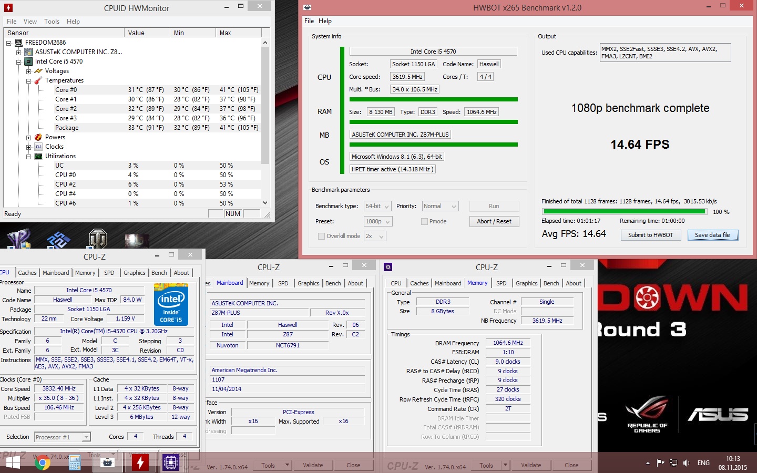Open Calculator from the taskbar
Image resolution: width=757 pixels, height=473 pixels.
[75, 462]
